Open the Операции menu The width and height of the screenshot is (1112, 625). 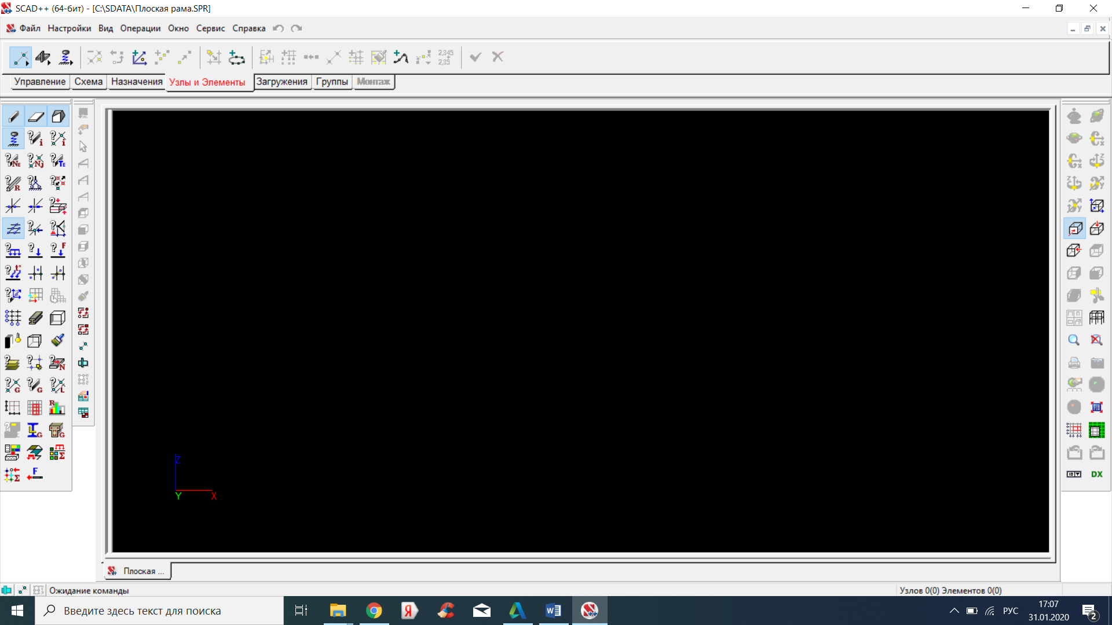coord(140,28)
